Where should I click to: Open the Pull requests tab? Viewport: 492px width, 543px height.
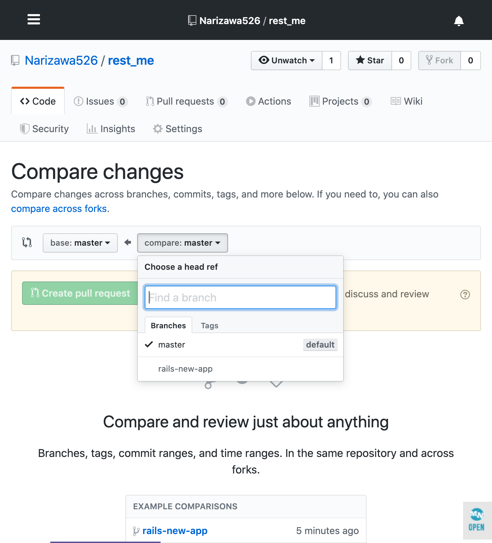click(x=186, y=101)
